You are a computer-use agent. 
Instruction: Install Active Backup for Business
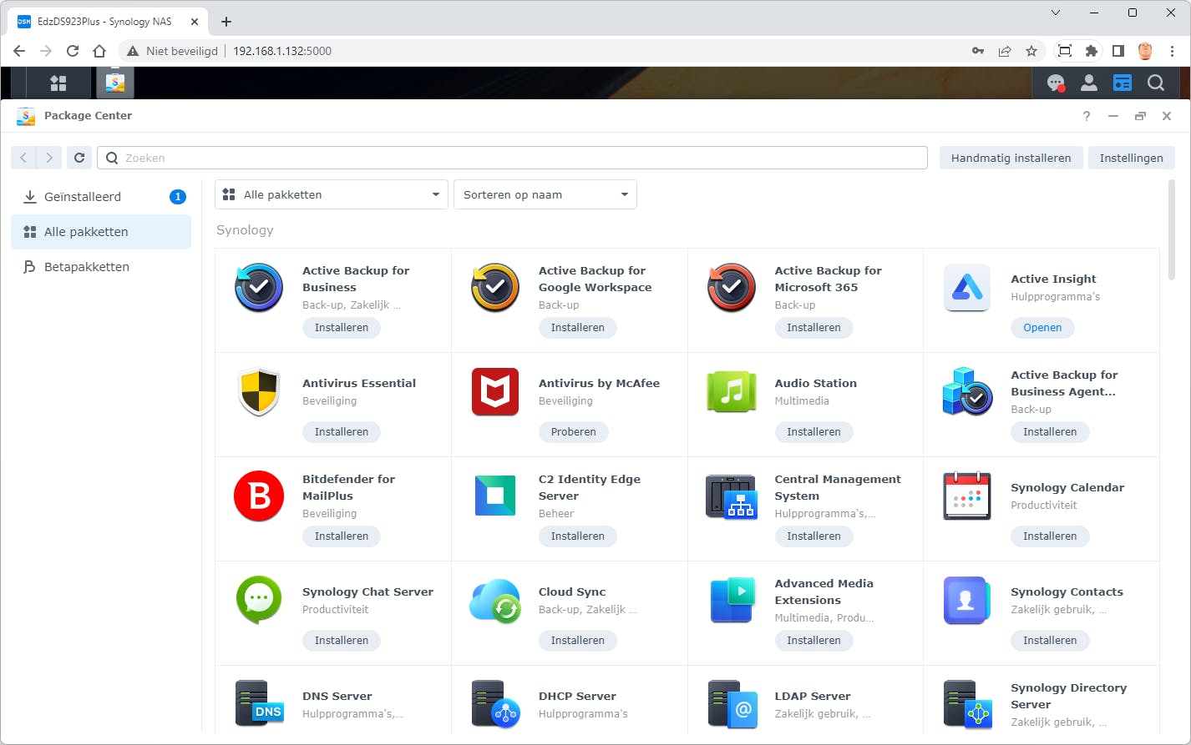342,328
